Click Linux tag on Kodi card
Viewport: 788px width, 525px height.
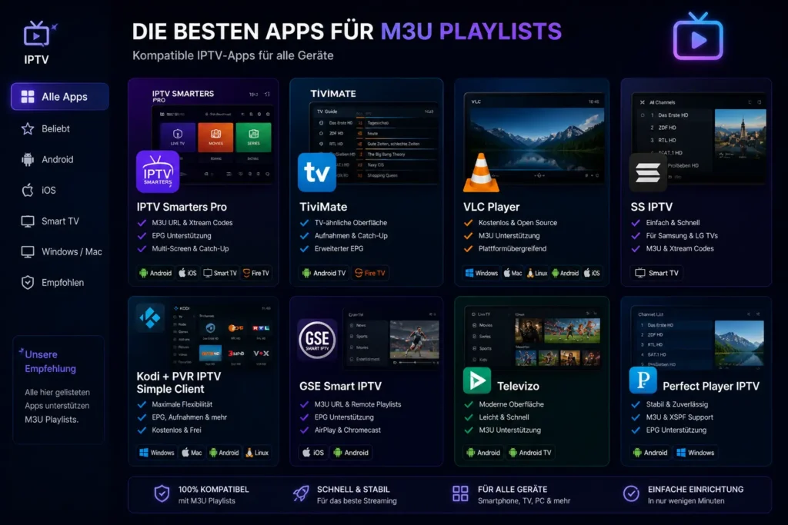coord(257,453)
